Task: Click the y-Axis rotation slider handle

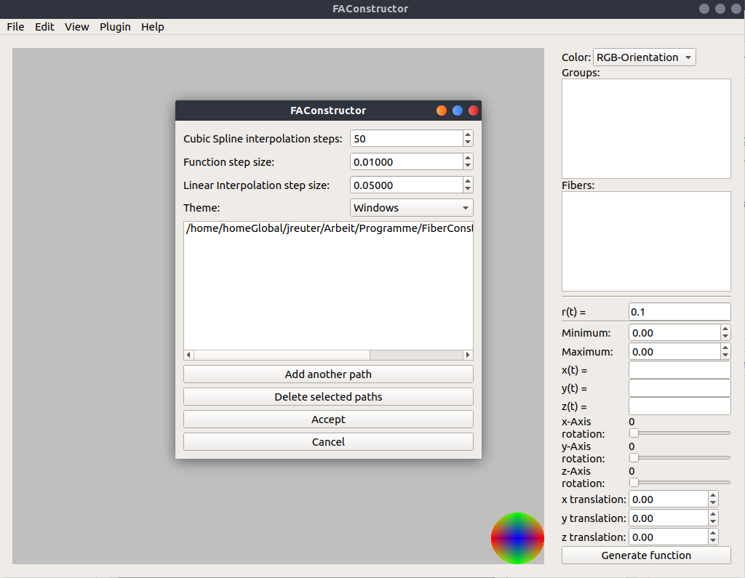Action: pyautogui.click(x=634, y=457)
